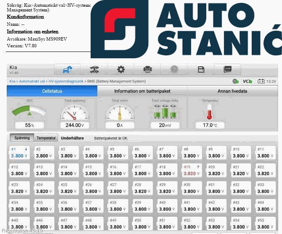Click the Total ström ammeter gauge
Screen dimensions: 282x234
[120, 112]
